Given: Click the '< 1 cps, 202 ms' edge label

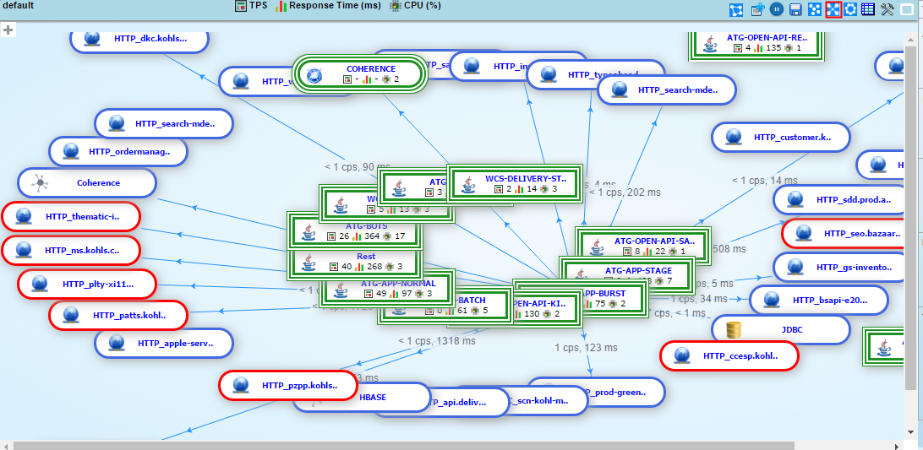Looking at the screenshot, I should 625,192.
